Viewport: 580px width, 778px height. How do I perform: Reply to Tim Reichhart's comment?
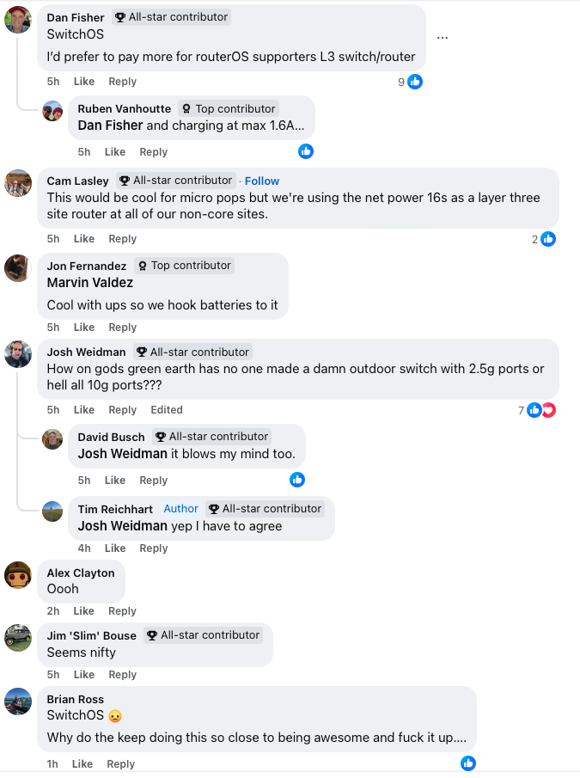coord(154,548)
